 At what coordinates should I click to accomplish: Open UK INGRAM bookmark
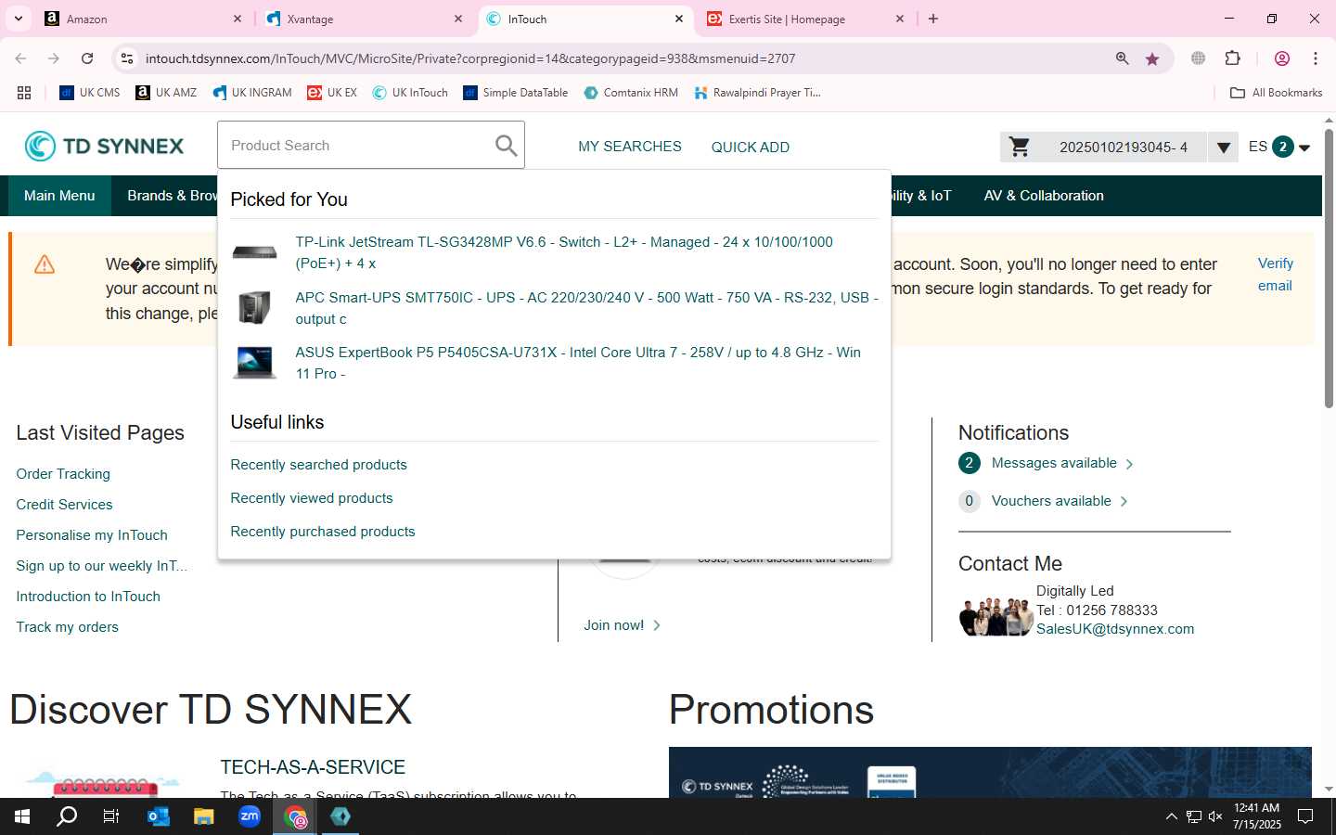[251, 93]
